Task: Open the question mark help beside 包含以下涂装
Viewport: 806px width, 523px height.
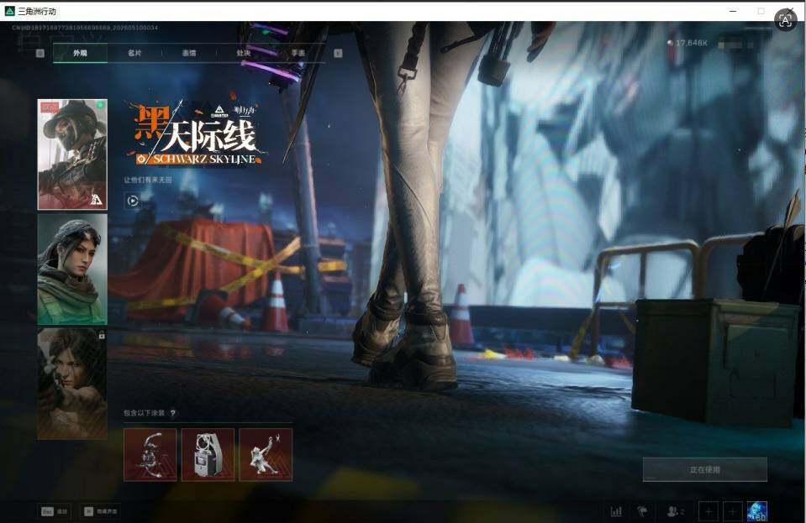Action: click(x=173, y=413)
